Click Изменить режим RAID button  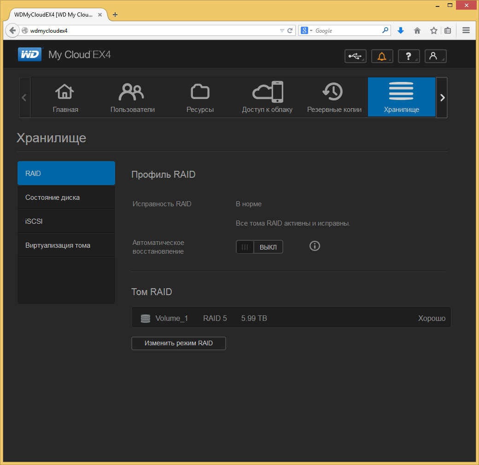click(x=178, y=343)
